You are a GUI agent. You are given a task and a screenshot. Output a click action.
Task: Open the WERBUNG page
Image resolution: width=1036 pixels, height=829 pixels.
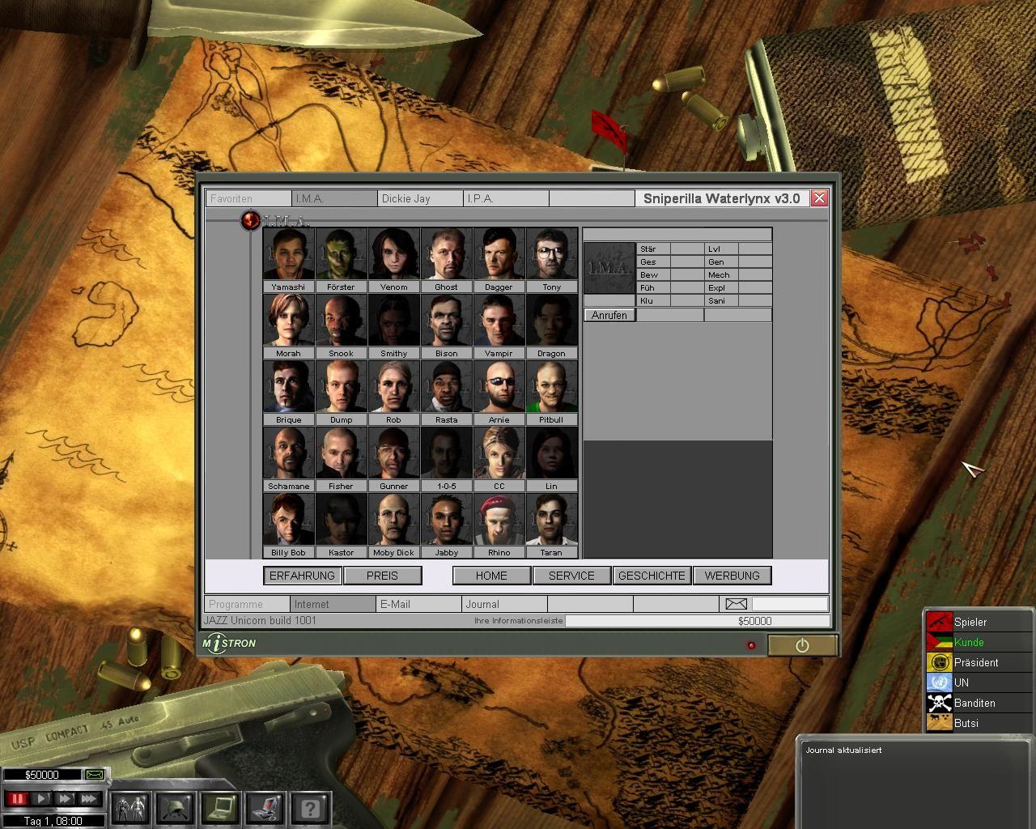click(x=732, y=576)
